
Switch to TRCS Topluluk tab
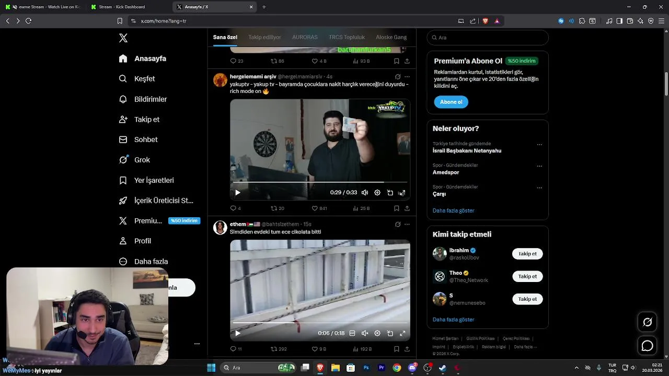click(x=347, y=37)
